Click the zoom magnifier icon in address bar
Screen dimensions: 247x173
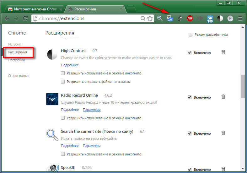[x=143, y=19]
